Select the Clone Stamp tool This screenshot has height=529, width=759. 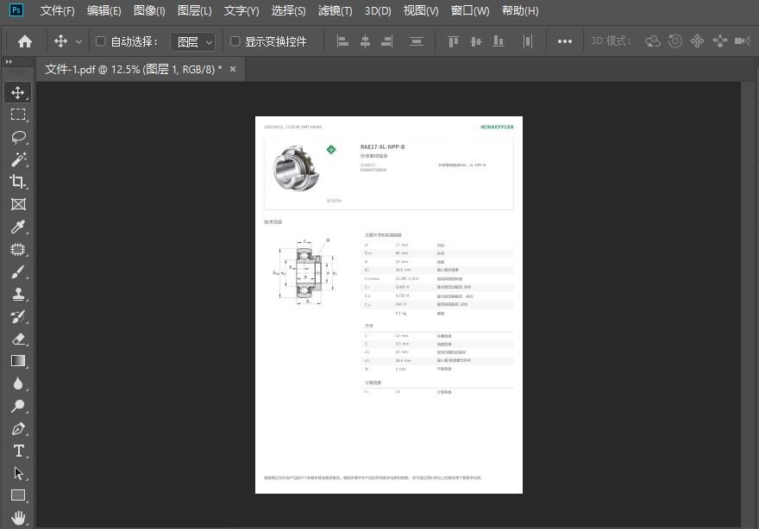18,294
